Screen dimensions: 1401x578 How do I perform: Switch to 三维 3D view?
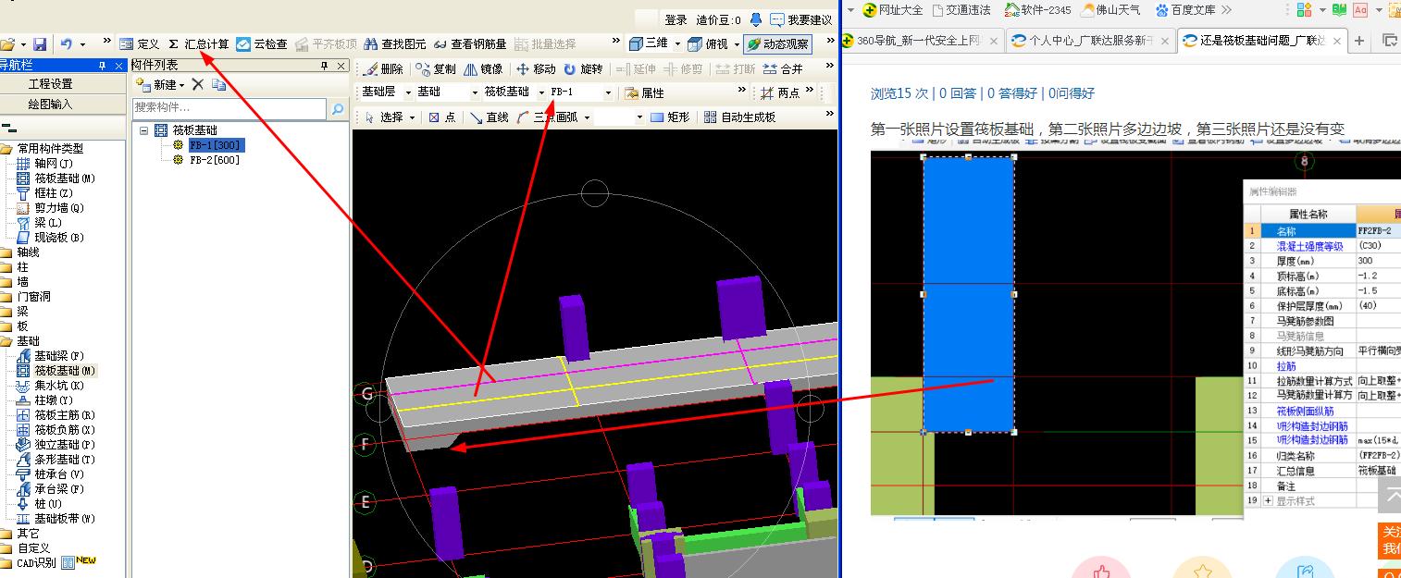[649, 43]
